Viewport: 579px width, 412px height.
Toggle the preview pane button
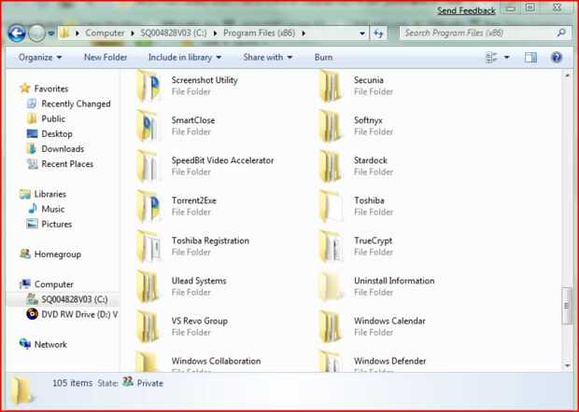coord(530,58)
